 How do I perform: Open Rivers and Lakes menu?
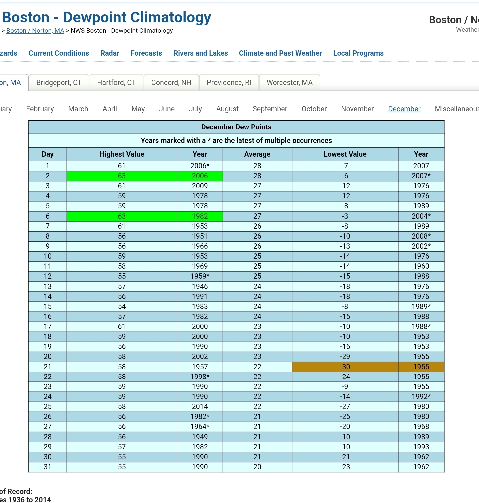coord(200,53)
